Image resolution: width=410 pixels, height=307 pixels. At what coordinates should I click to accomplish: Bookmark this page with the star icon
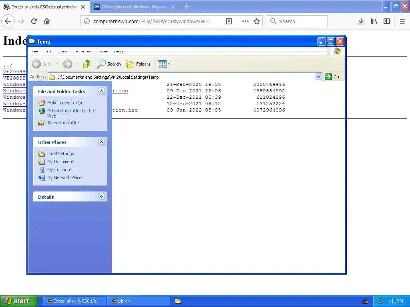pos(257,21)
